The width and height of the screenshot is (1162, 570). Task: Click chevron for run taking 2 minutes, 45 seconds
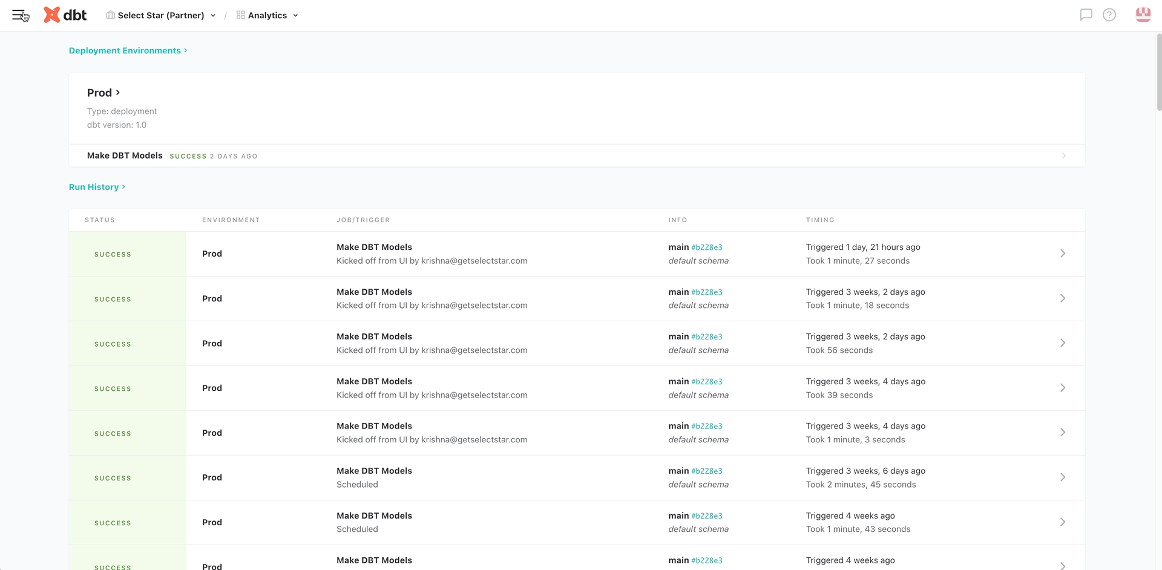point(1063,477)
